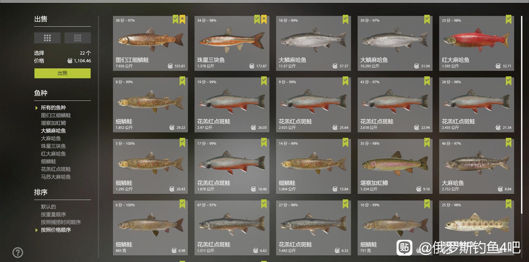
Task: Sort by 按照捕捞时间顺序
Action: 61,222
